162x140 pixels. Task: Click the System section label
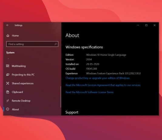(x=10, y=52)
